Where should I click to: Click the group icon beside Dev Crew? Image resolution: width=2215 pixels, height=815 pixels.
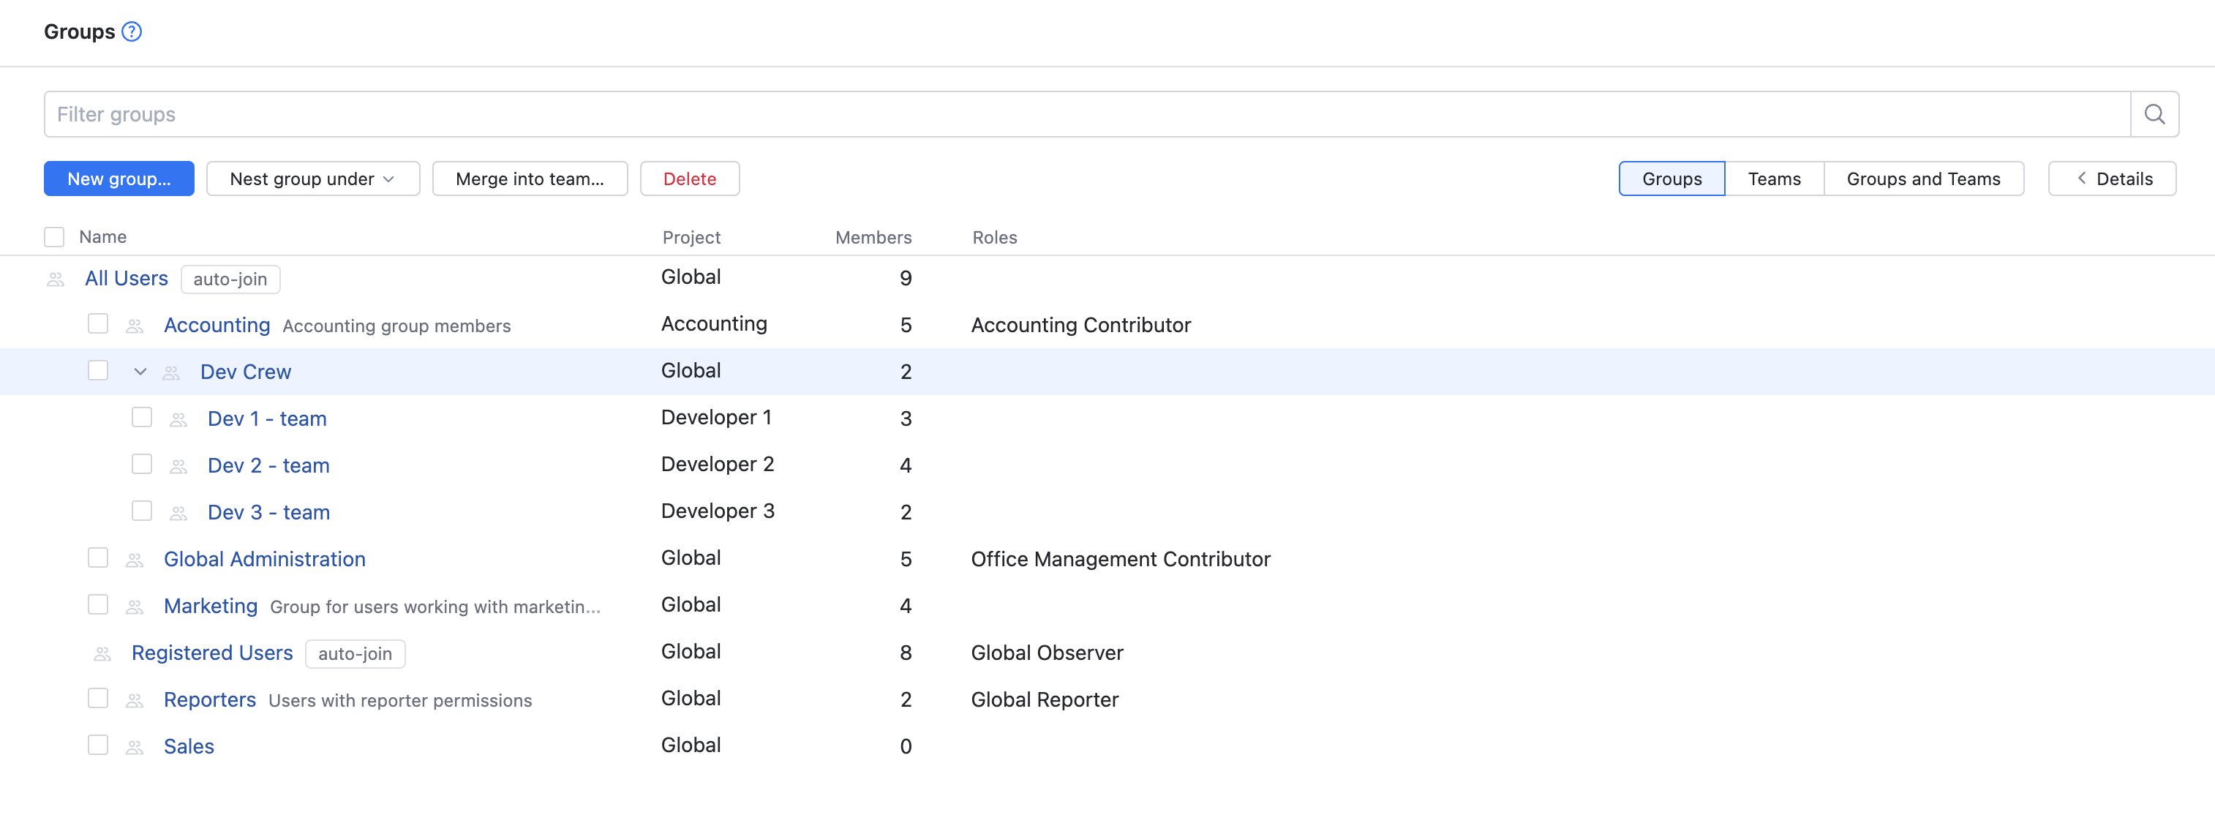(x=171, y=372)
